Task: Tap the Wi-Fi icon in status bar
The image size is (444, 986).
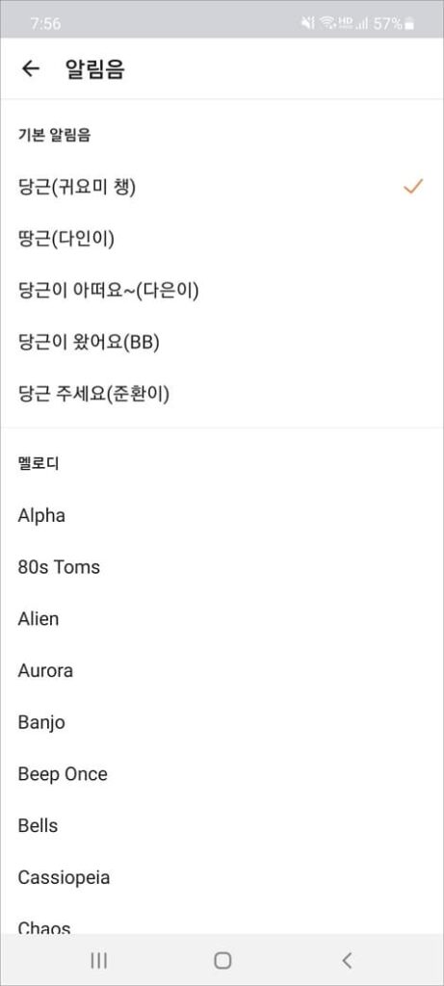Action: pyautogui.click(x=327, y=23)
